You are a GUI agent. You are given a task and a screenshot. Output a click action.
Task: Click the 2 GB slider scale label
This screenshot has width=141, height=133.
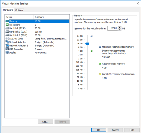click(x=80, y=55)
